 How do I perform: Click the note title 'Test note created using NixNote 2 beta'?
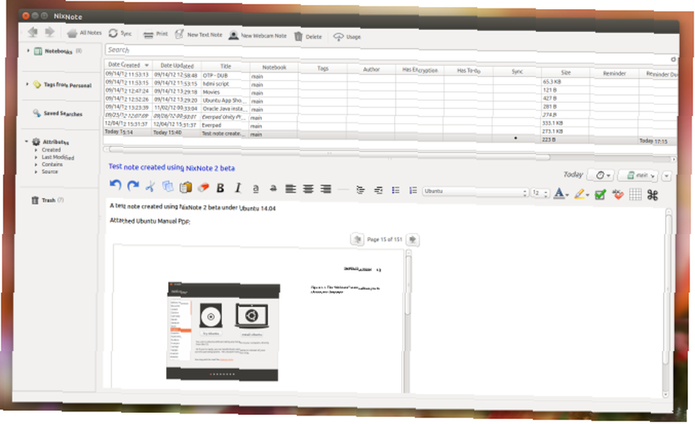(172, 168)
